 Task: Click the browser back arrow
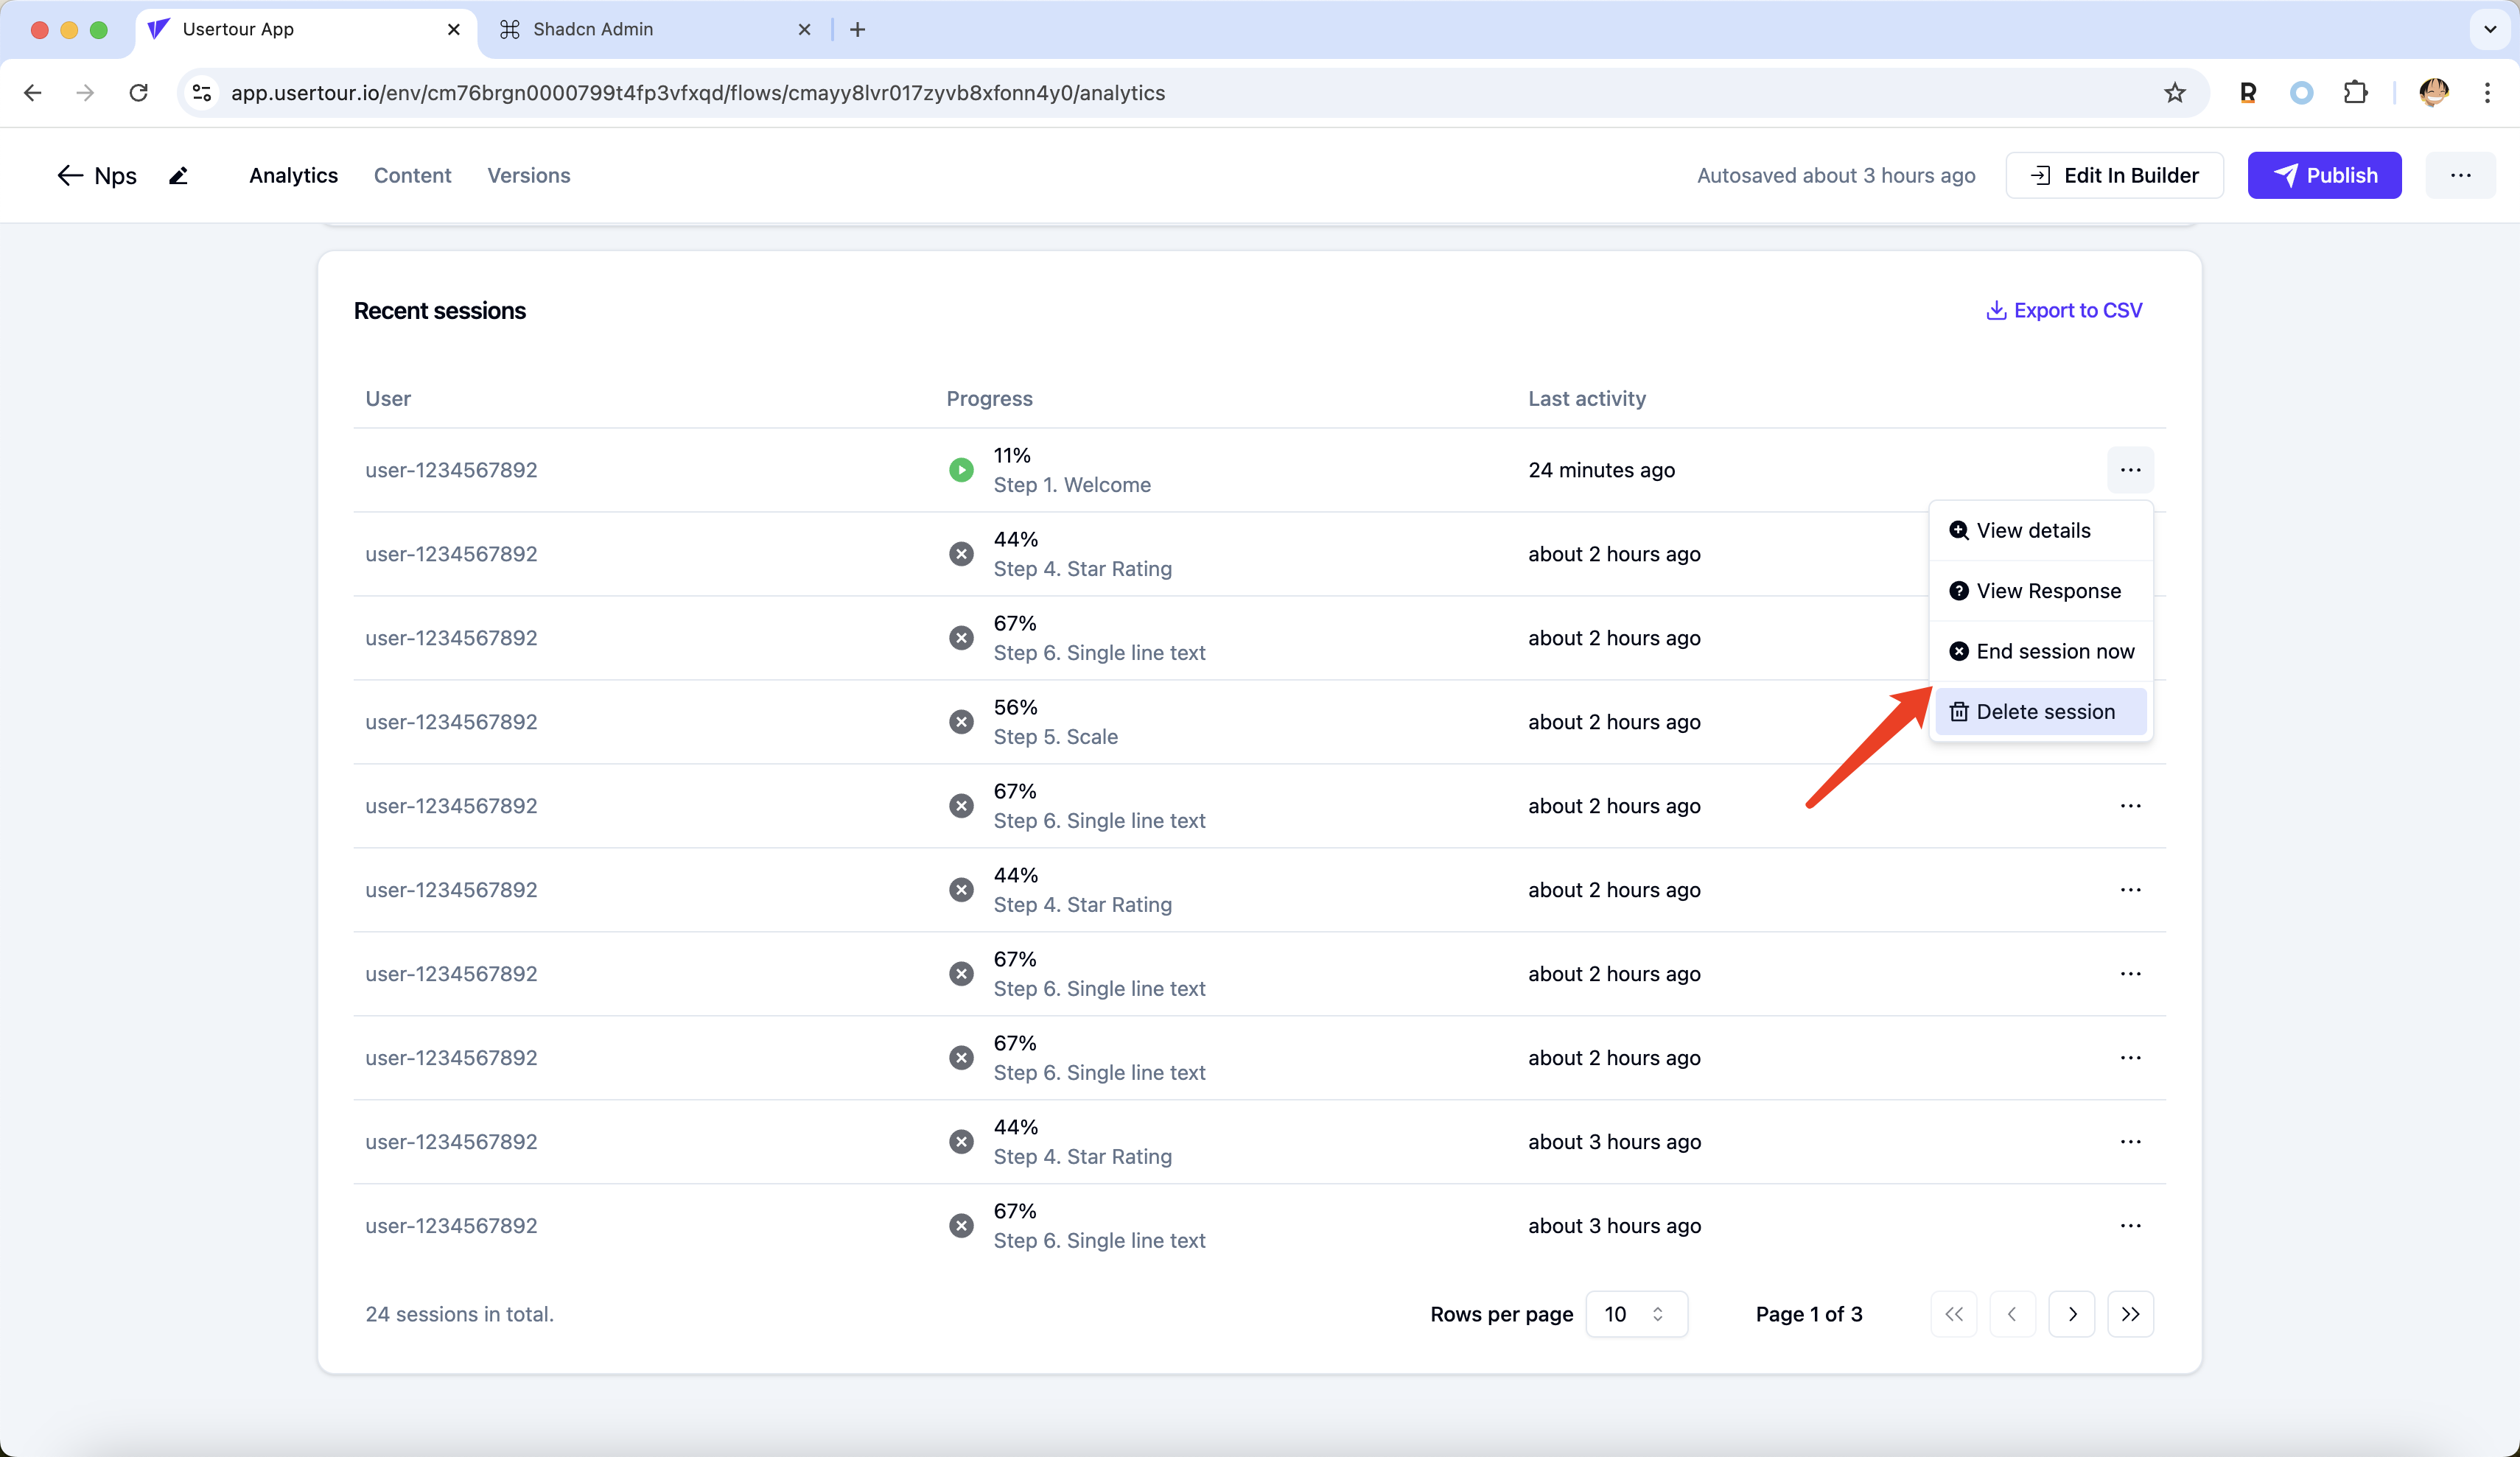[33, 93]
